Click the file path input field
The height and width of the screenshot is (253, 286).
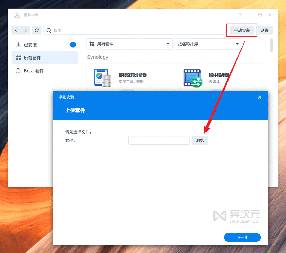click(x=159, y=140)
